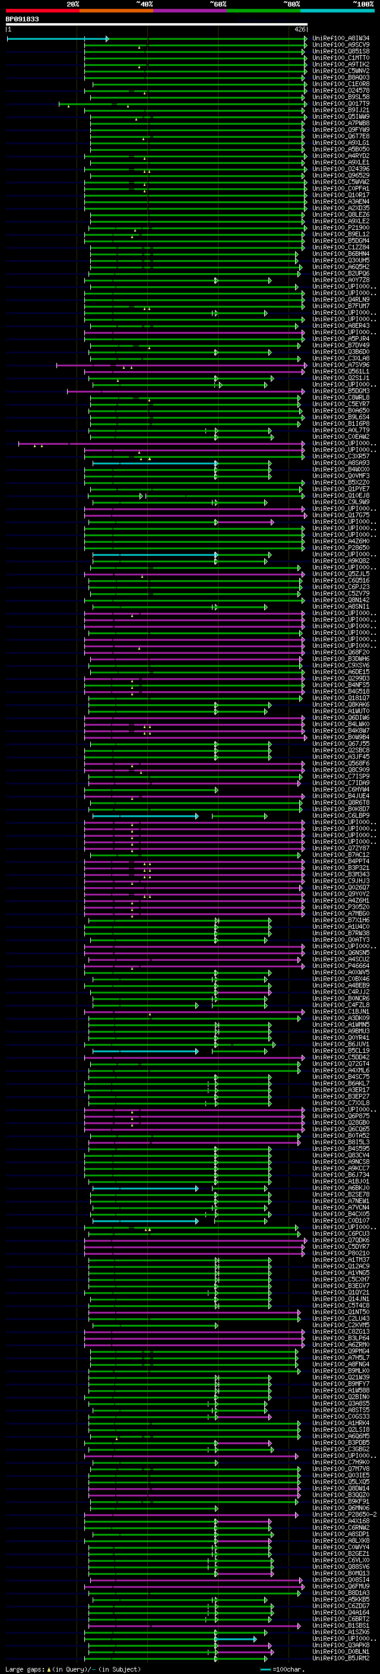Click the UniRef100_Q3B6D0 entry
The height and width of the screenshot is (1674, 380).
point(341,352)
